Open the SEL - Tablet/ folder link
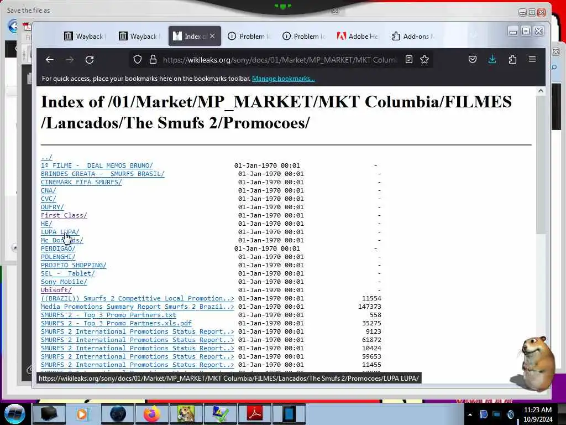Viewport: 566px width, 425px height. 68,273
